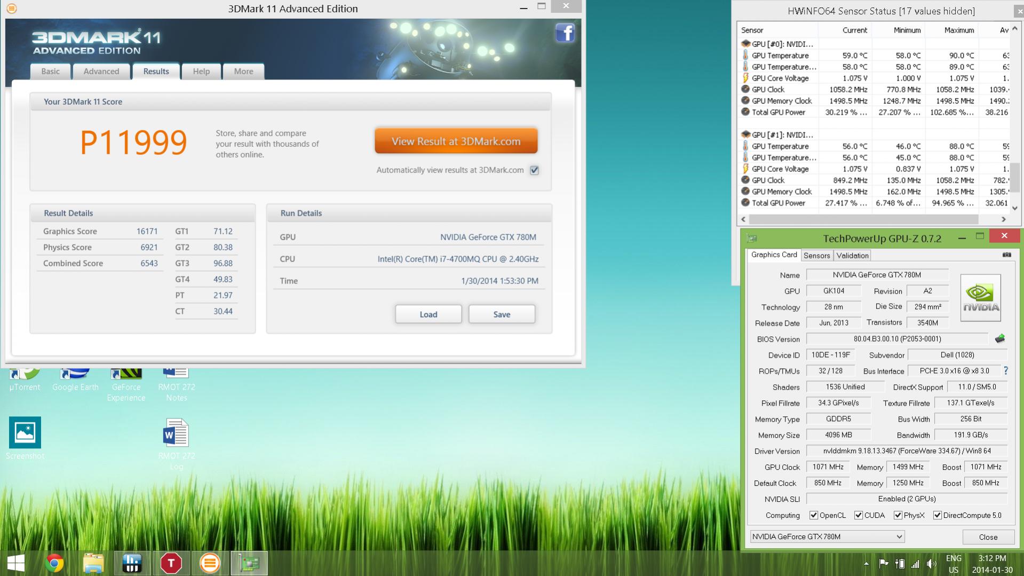Open the More tab in 3DMark
Viewport: 1024px width, 576px height.
click(x=243, y=71)
